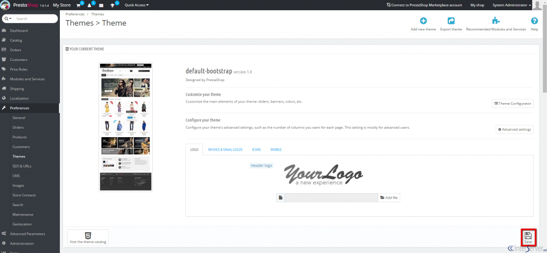Image resolution: width=547 pixels, height=253 pixels.
Task: Expand the System Administrator account menu
Action: pos(511,5)
